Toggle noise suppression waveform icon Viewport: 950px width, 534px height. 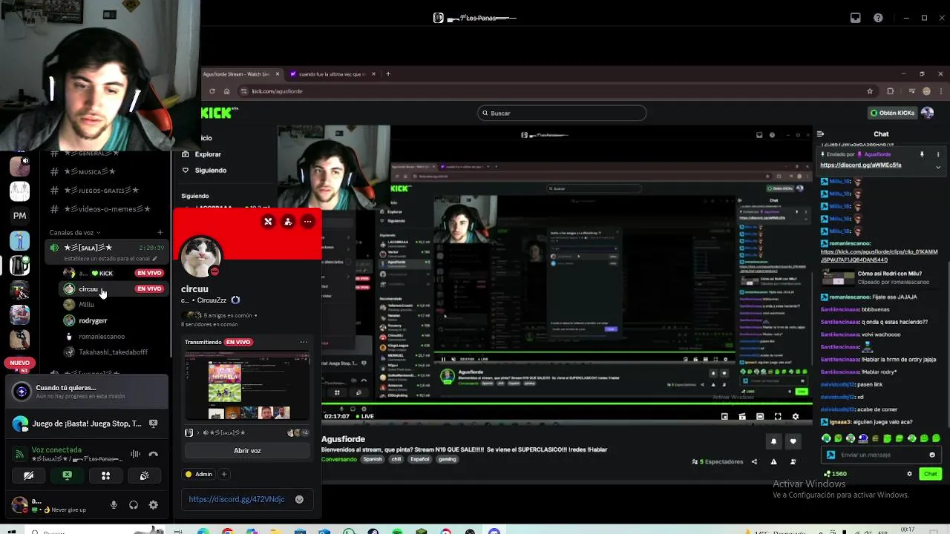[x=135, y=454]
